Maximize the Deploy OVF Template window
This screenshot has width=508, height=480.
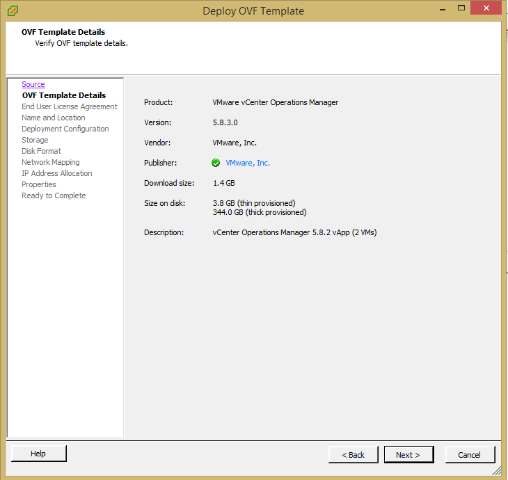pyautogui.click(x=461, y=8)
